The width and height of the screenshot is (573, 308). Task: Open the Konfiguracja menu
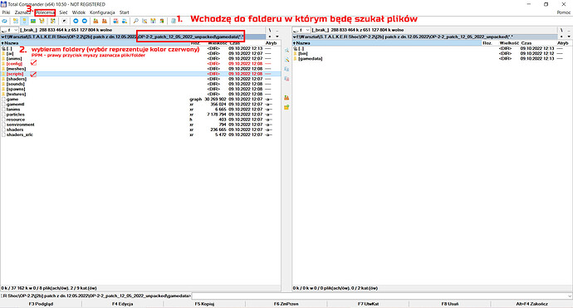[x=102, y=12]
